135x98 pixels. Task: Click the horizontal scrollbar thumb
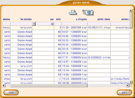click(x=49, y=86)
